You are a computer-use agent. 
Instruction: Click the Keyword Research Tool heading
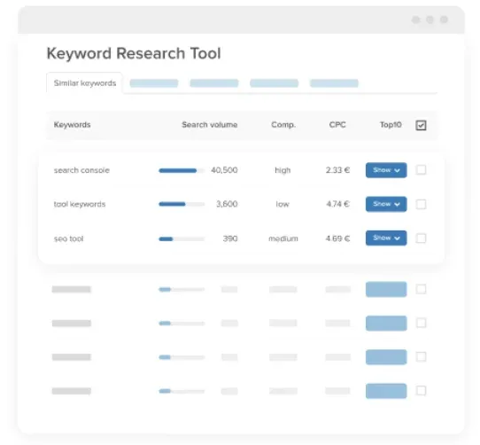(134, 54)
